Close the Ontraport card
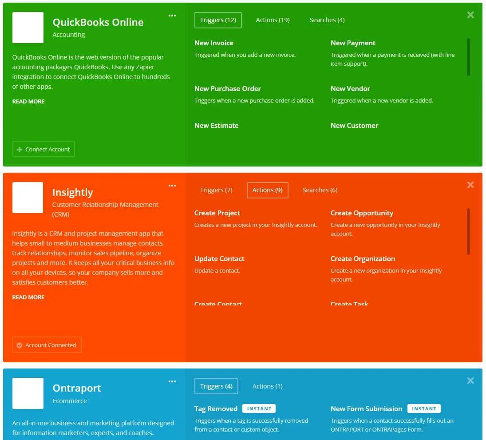 [470, 381]
